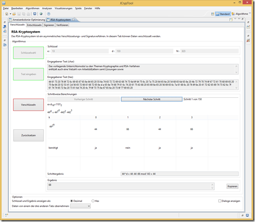Open the tools right sidebar view
This screenshot has height=222, width=255.
[x=248, y=40]
